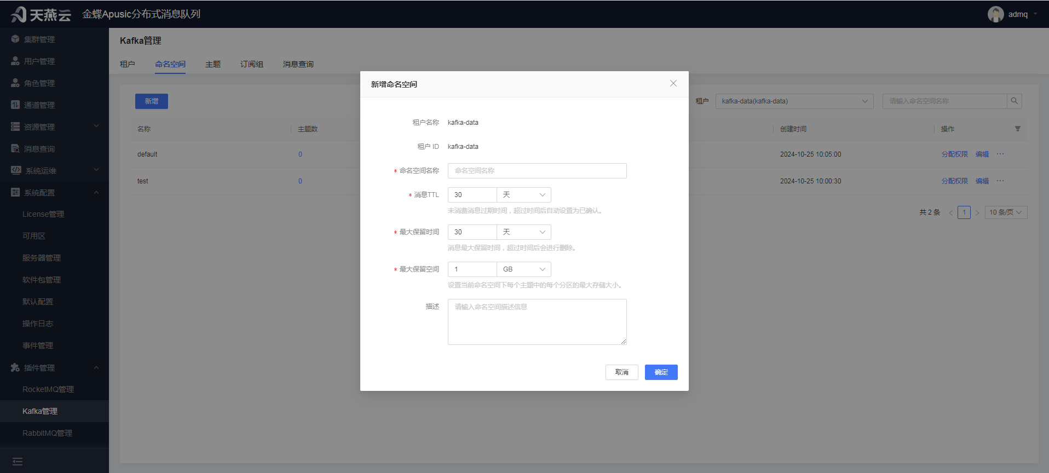Open 事件管理 in sidebar
The width and height of the screenshot is (1049, 473).
pos(54,345)
